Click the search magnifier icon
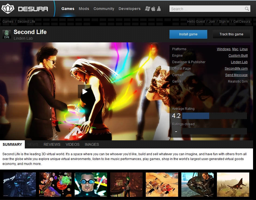The width and height of the screenshot is (256, 200). tap(247, 9)
